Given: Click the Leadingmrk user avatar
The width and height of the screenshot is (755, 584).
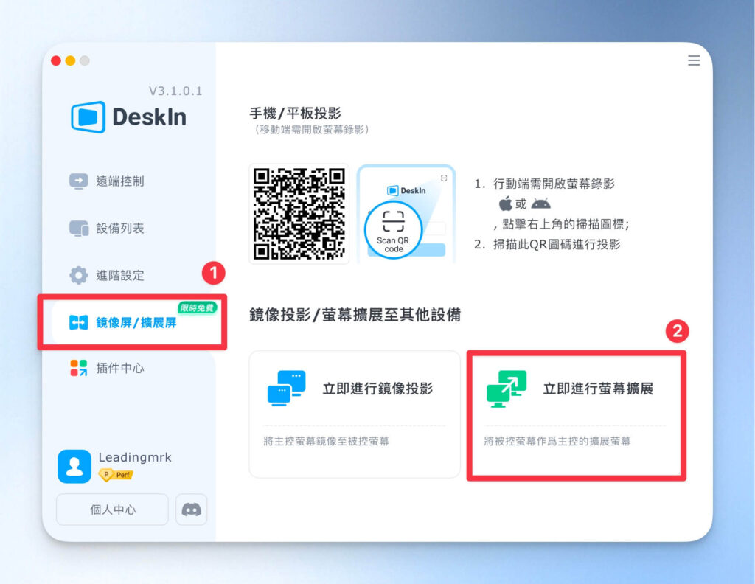Looking at the screenshot, I should (x=74, y=466).
